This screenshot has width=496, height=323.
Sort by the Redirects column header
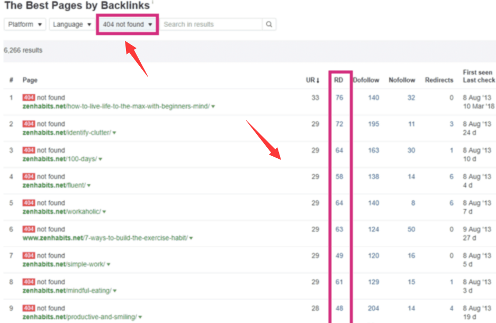pyautogui.click(x=439, y=80)
